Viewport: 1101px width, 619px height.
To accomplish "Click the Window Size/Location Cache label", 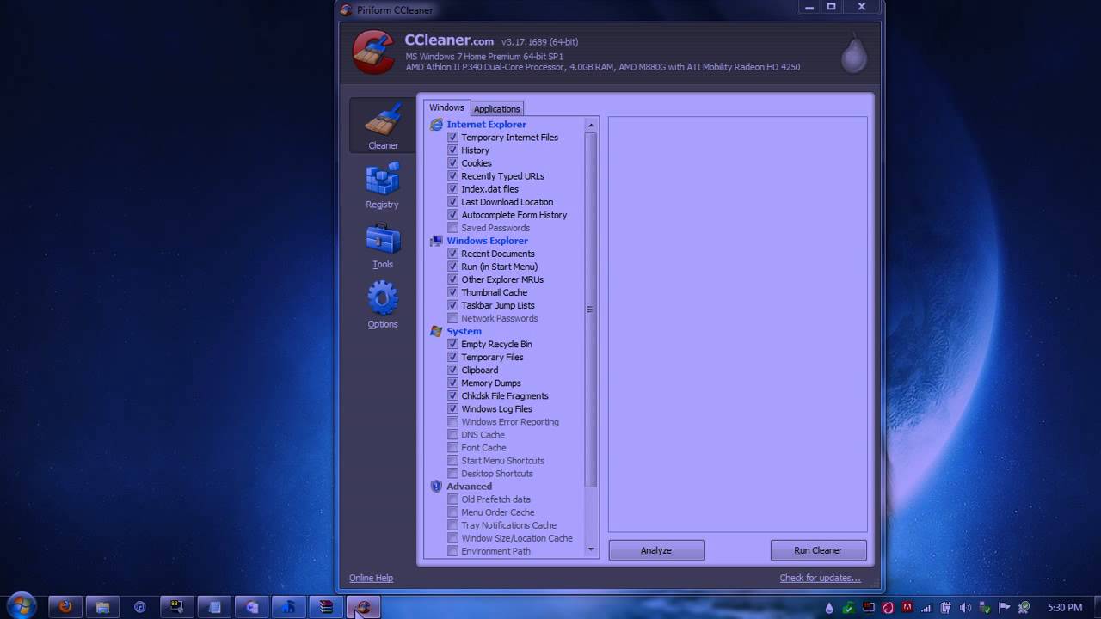I will tap(517, 538).
